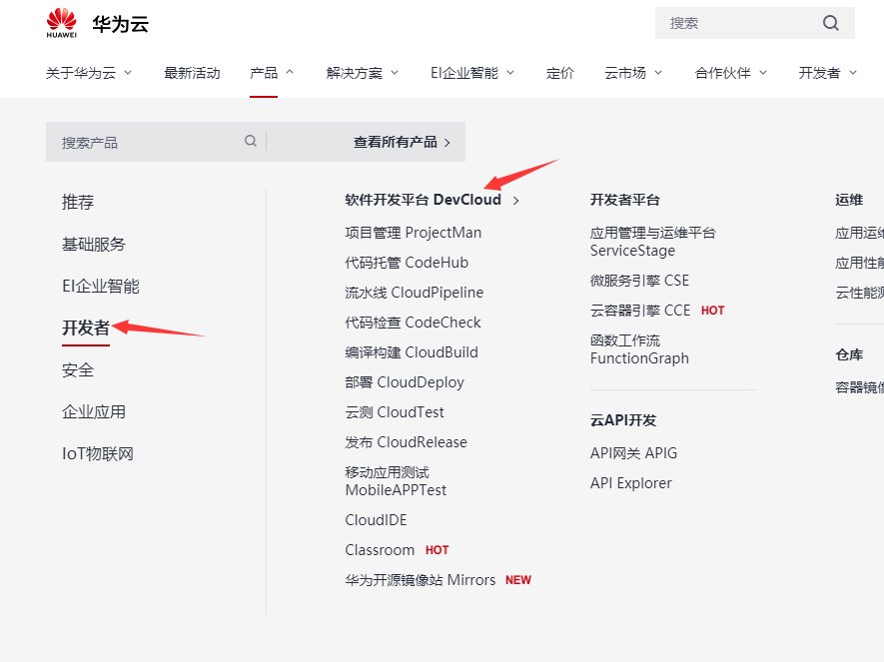The width and height of the screenshot is (884, 662).
Task: Click the NEW badge next to Mirrors
Action: coord(518,580)
